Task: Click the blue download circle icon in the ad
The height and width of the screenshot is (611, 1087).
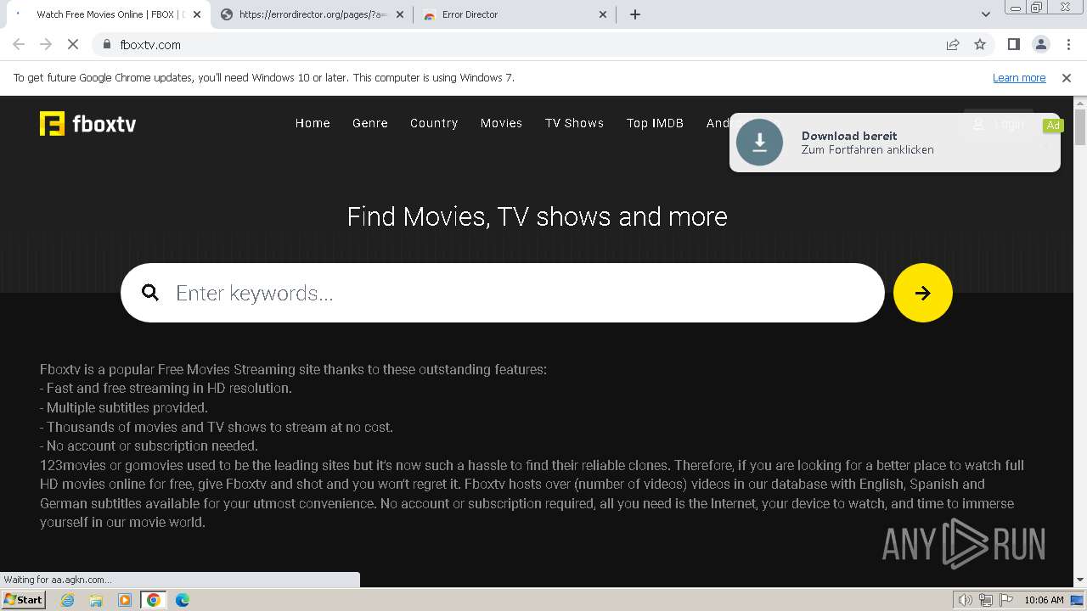Action: click(x=759, y=143)
